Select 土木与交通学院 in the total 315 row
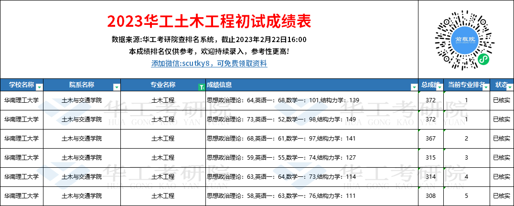 tap(82, 158)
